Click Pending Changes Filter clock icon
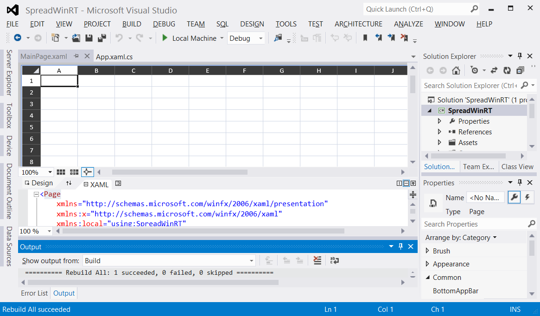Viewport: 540px width, 316px height. (474, 70)
